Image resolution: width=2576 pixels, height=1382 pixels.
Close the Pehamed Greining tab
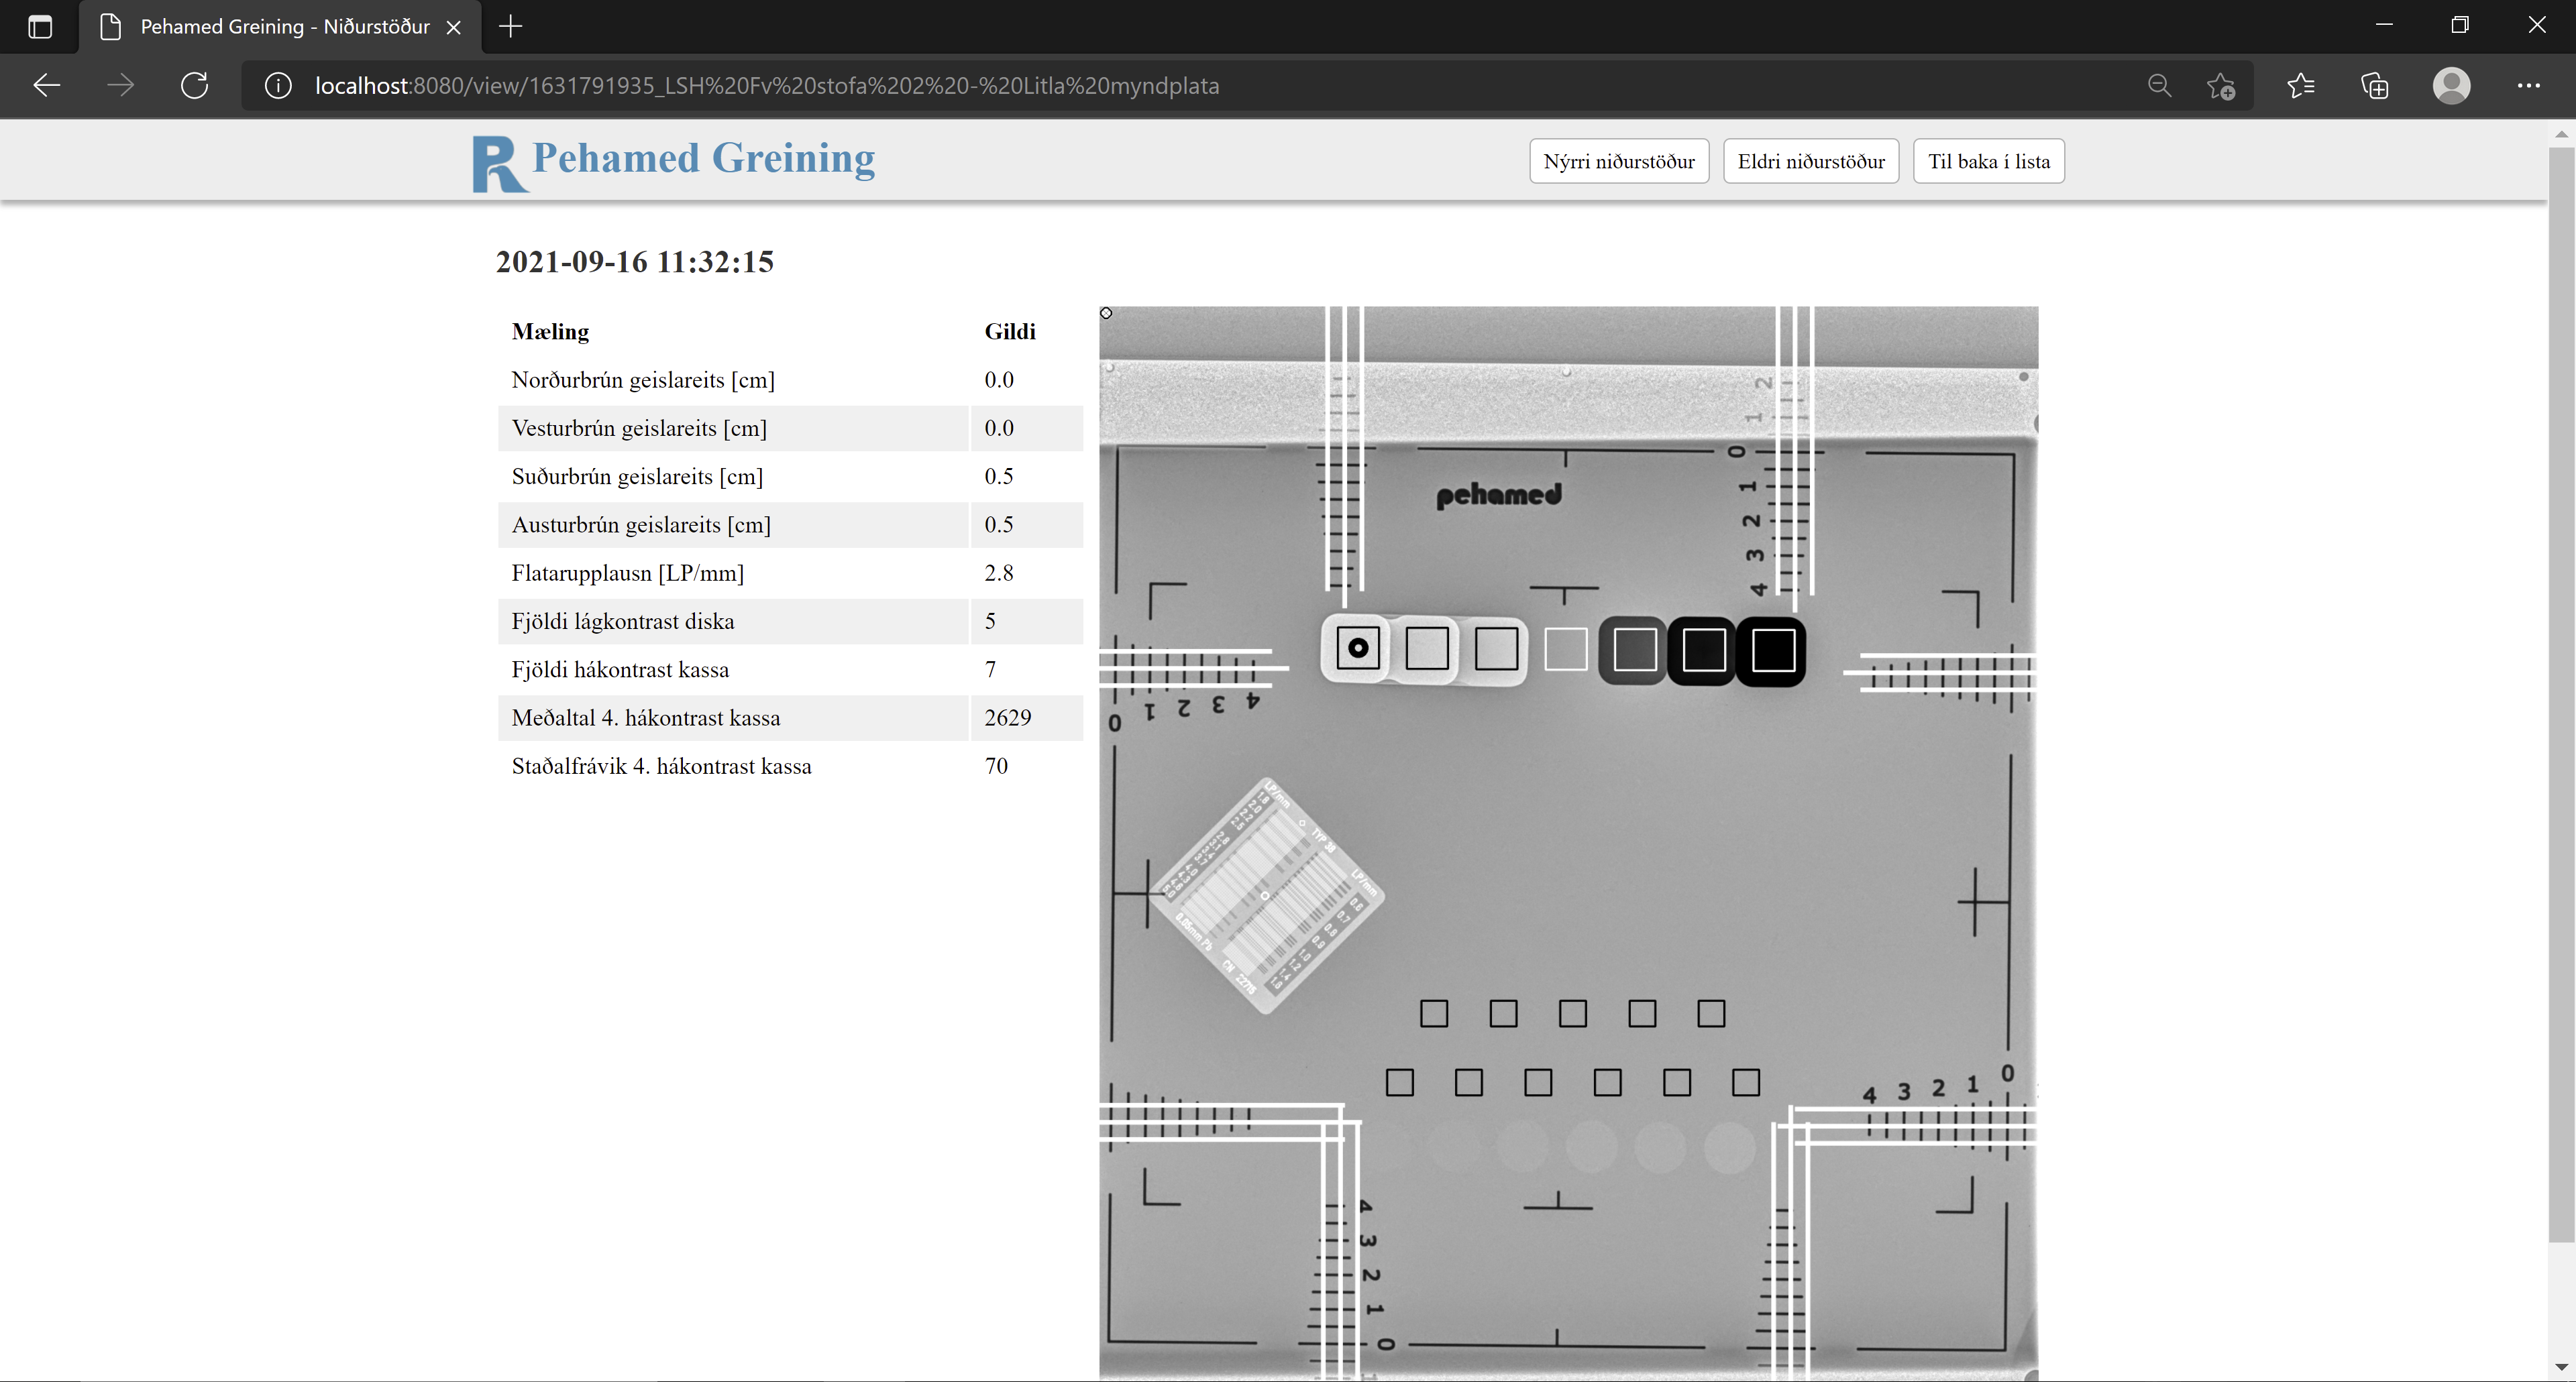pos(454,27)
